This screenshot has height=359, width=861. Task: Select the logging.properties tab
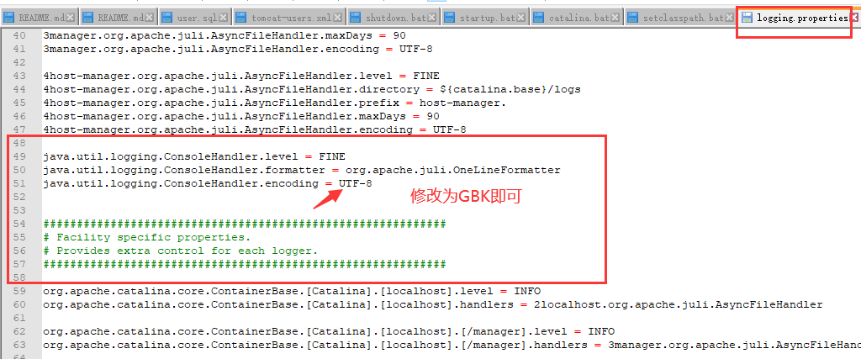800,18
